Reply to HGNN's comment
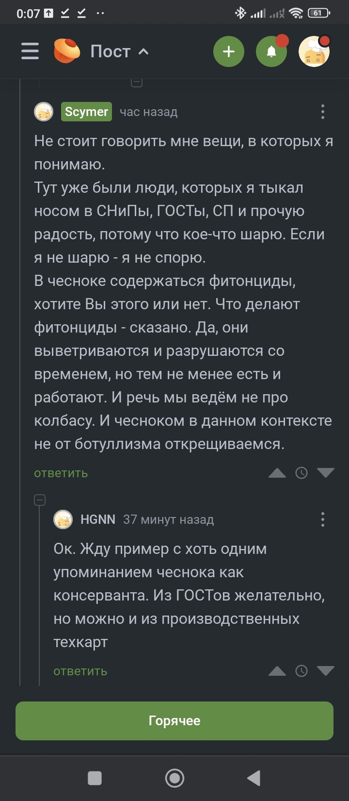This screenshot has width=349, height=801. point(80,672)
